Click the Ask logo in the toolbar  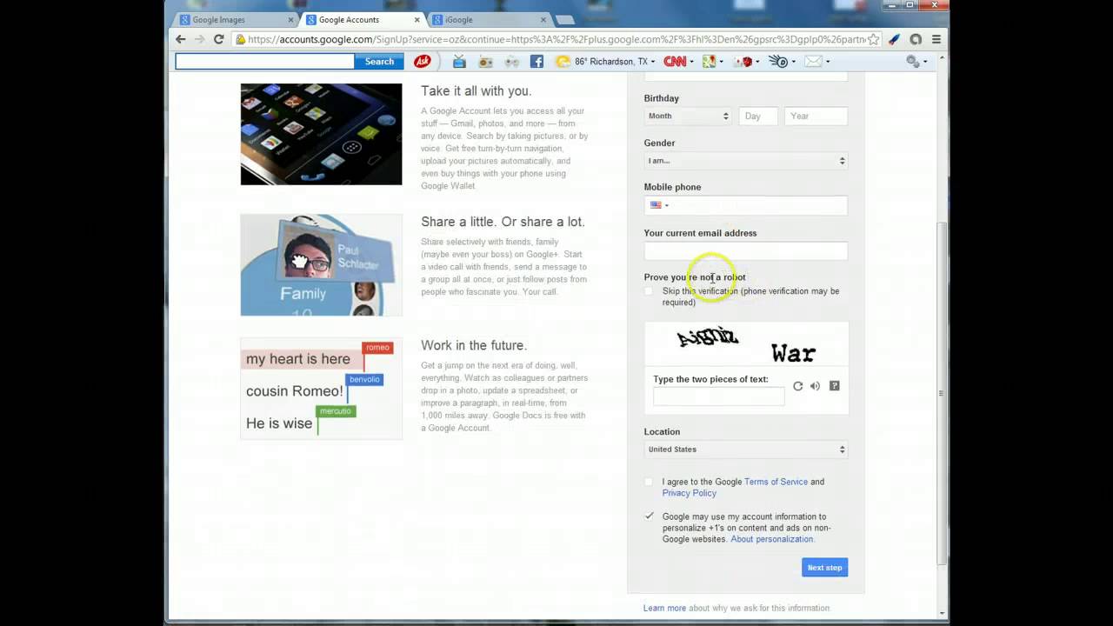coord(423,61)
